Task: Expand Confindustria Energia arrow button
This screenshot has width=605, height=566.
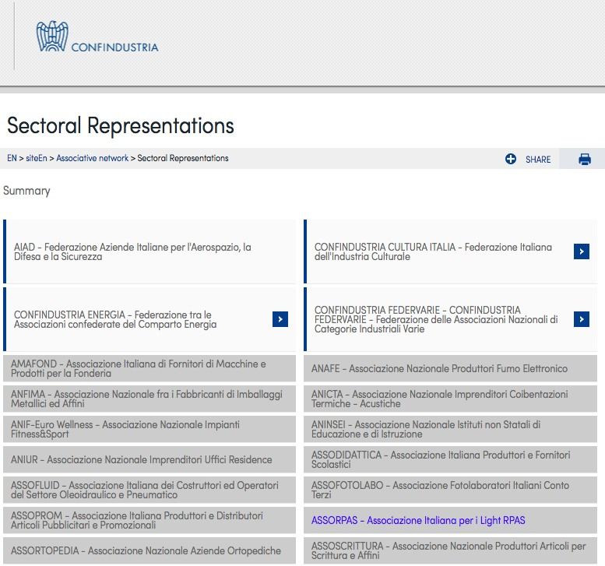Action: [280, 319]
